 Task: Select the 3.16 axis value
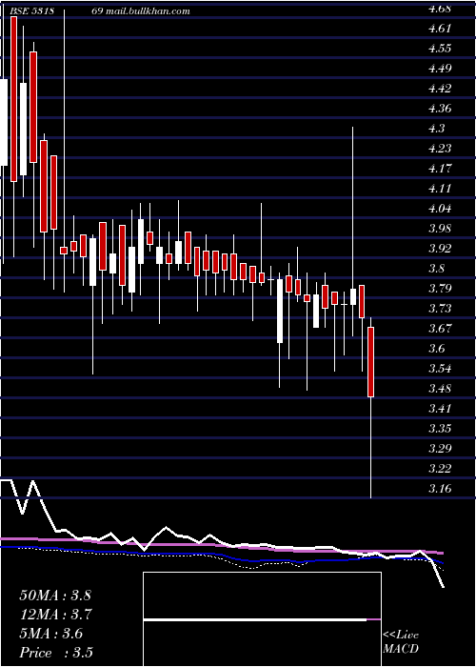[x=441, y=488]
